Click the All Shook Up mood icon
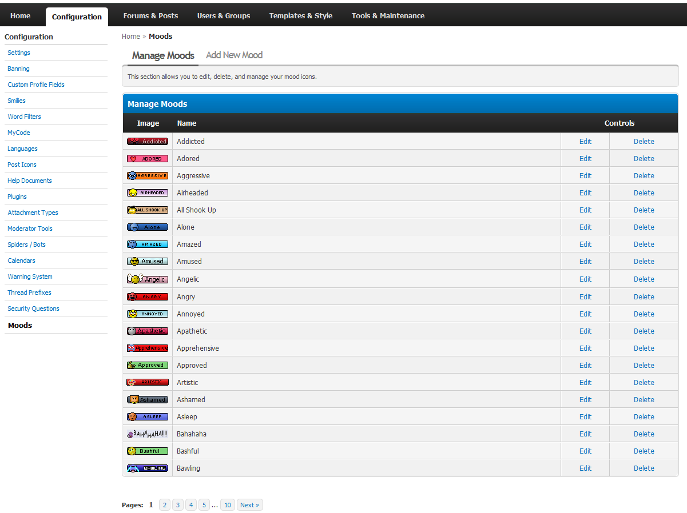The width and height of the screenshot is (687, 513). 148,210
